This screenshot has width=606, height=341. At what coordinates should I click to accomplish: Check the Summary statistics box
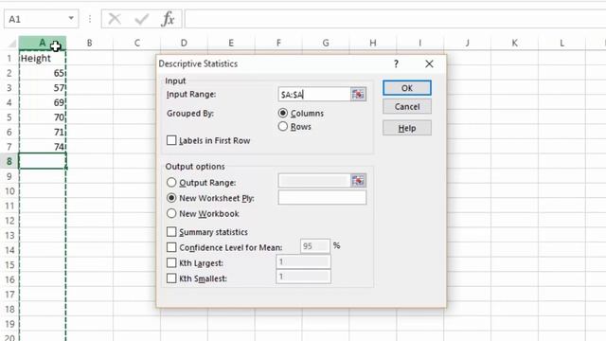click(171, 231)
